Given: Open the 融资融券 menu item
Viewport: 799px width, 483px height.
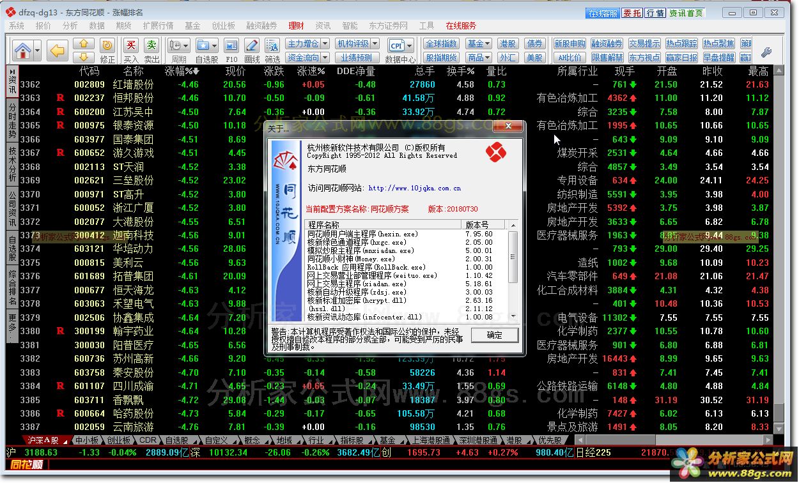Looking at the screenshot, I should (x=261, y=26).
